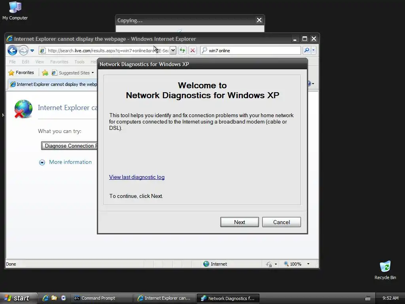Go back in Internet Explorer
This screenshot has height=304, width=405.
[x=12, y=50]
